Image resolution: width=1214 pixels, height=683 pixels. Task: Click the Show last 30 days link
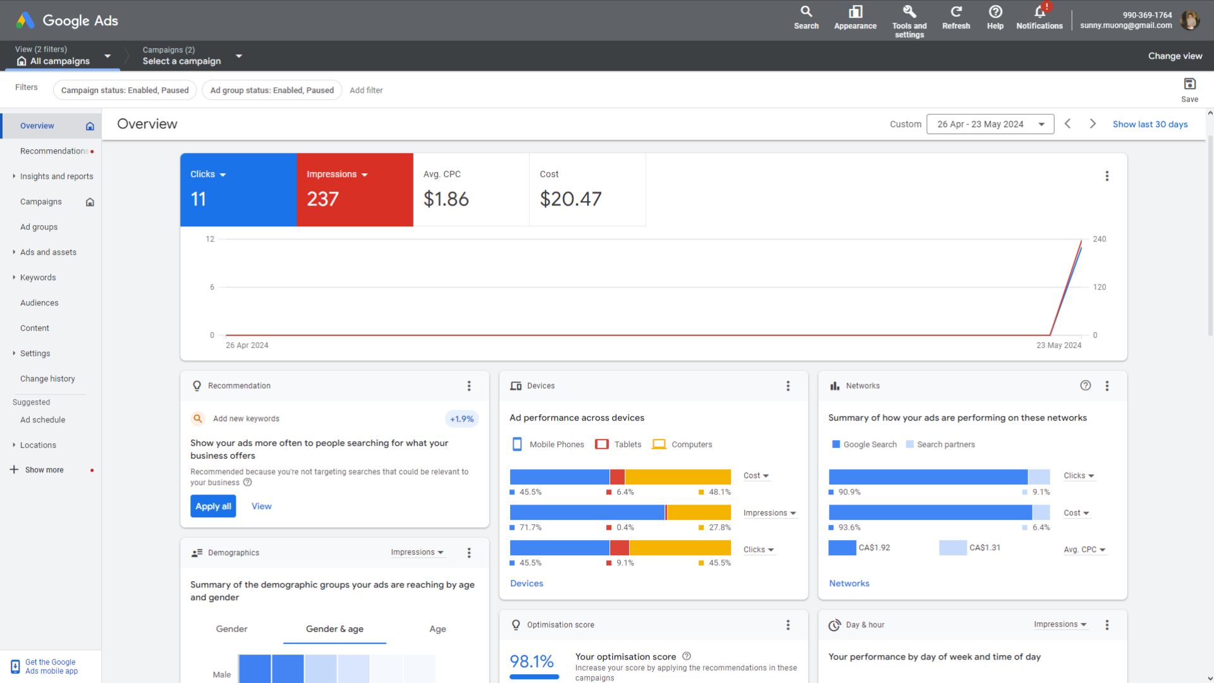coord(1150,124)
